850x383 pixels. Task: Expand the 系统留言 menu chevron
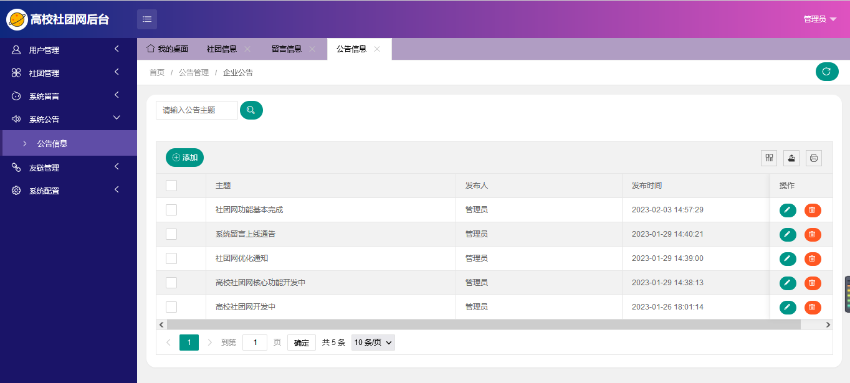[117, 95]
